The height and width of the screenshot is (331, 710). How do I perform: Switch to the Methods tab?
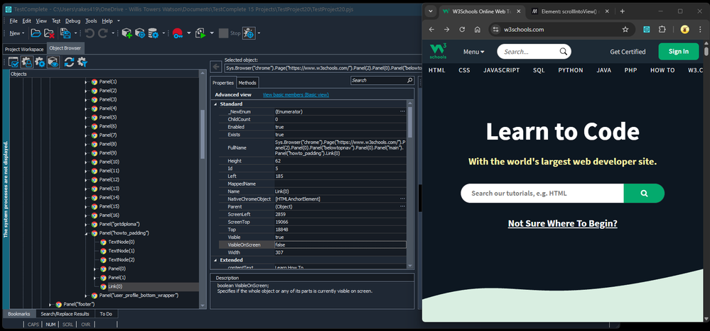pyautogui.click(x=247, y=83)
